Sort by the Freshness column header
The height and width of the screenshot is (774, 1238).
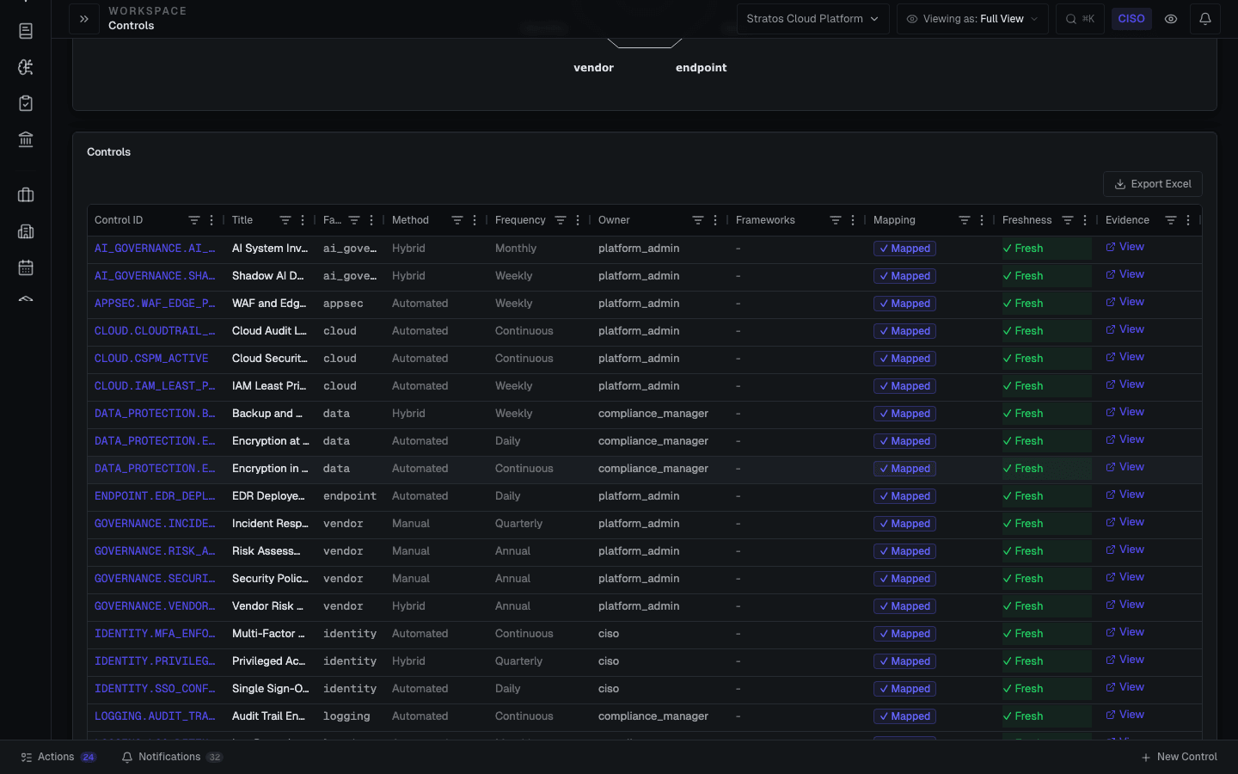tap(1027, 220)
